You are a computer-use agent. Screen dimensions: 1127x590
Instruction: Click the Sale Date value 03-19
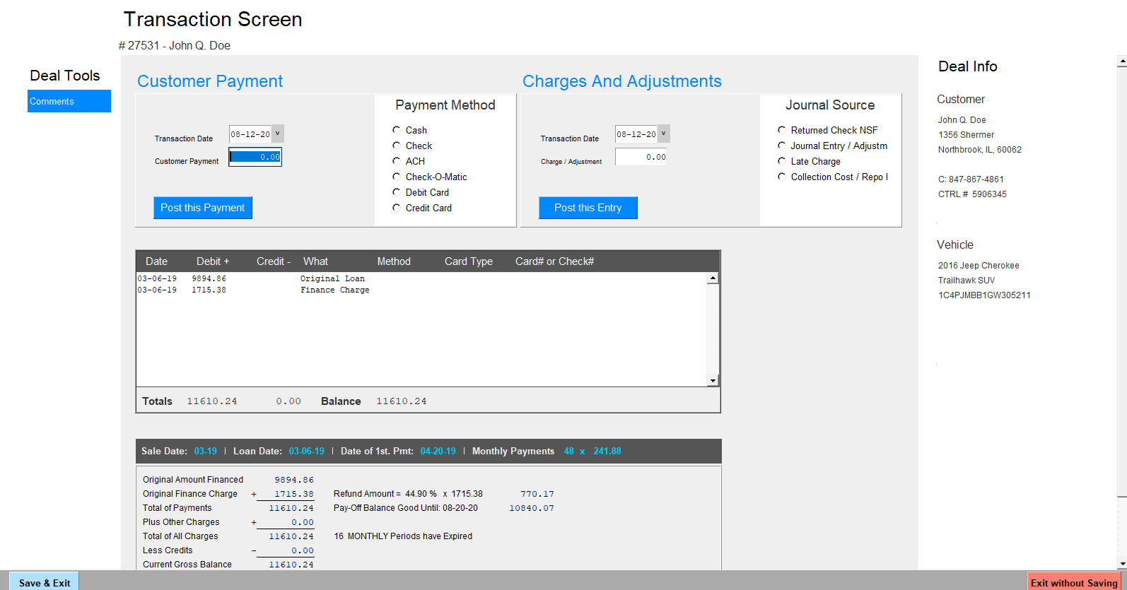[x=206, y=451]
